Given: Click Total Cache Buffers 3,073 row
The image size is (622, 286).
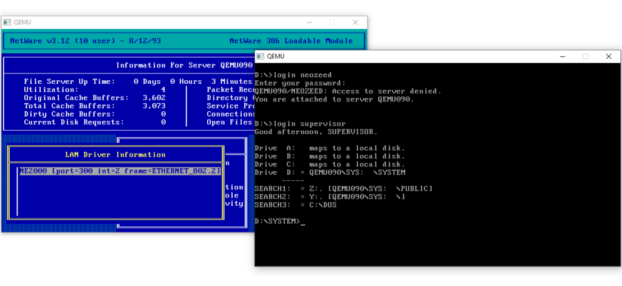Looking at the screenshot, I should (x=94, y=106).
